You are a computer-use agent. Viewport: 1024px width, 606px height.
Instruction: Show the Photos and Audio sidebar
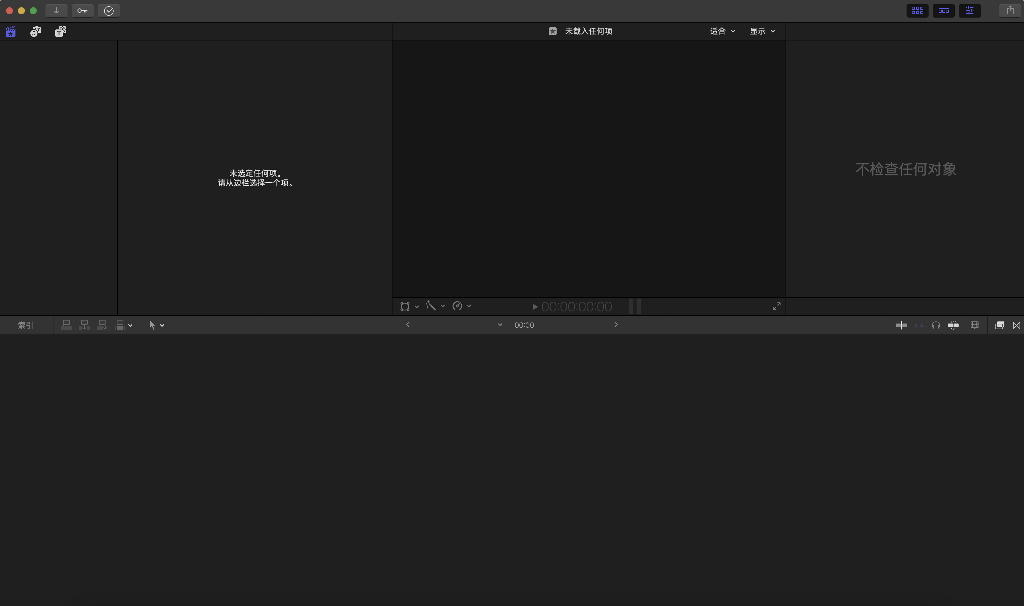(35, 32)
